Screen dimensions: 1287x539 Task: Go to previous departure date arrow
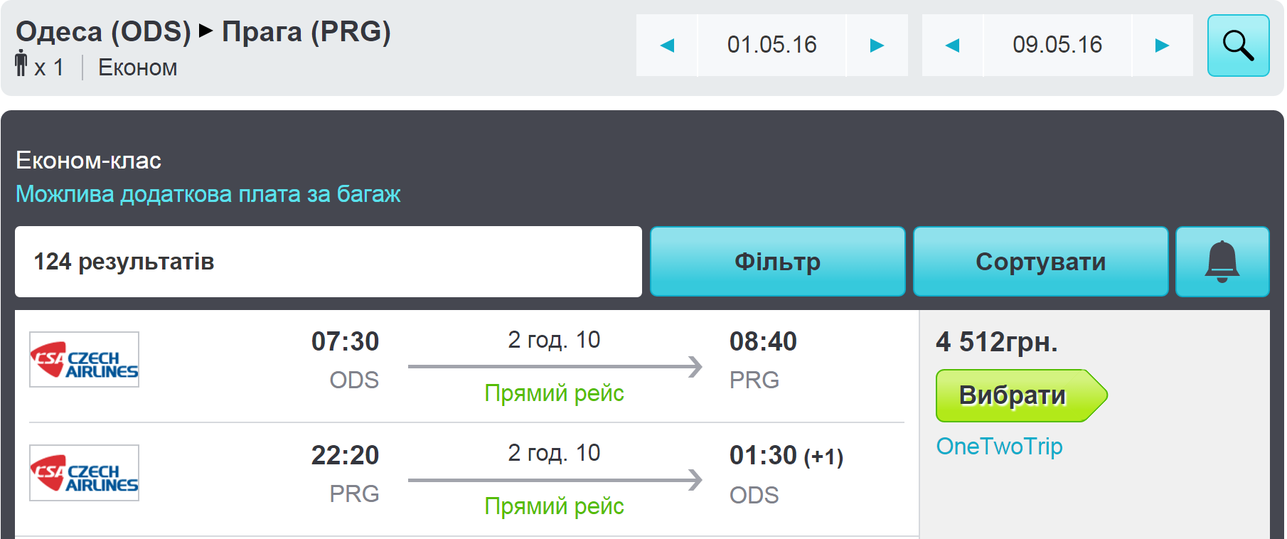click(x=667, y=46)
